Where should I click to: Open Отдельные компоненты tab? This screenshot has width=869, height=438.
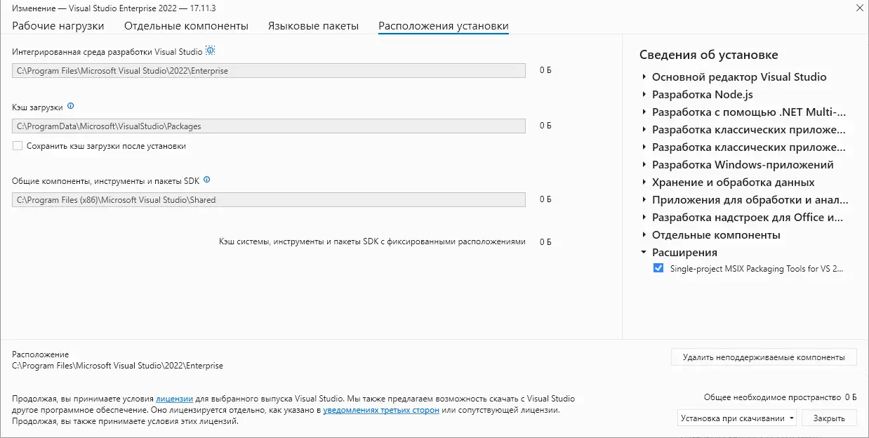(x=186, y=26)
